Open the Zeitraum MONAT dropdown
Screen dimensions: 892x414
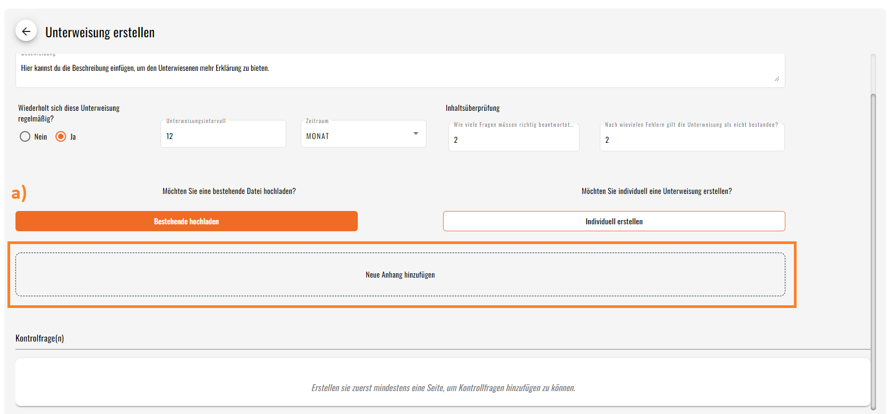[363, 134]
